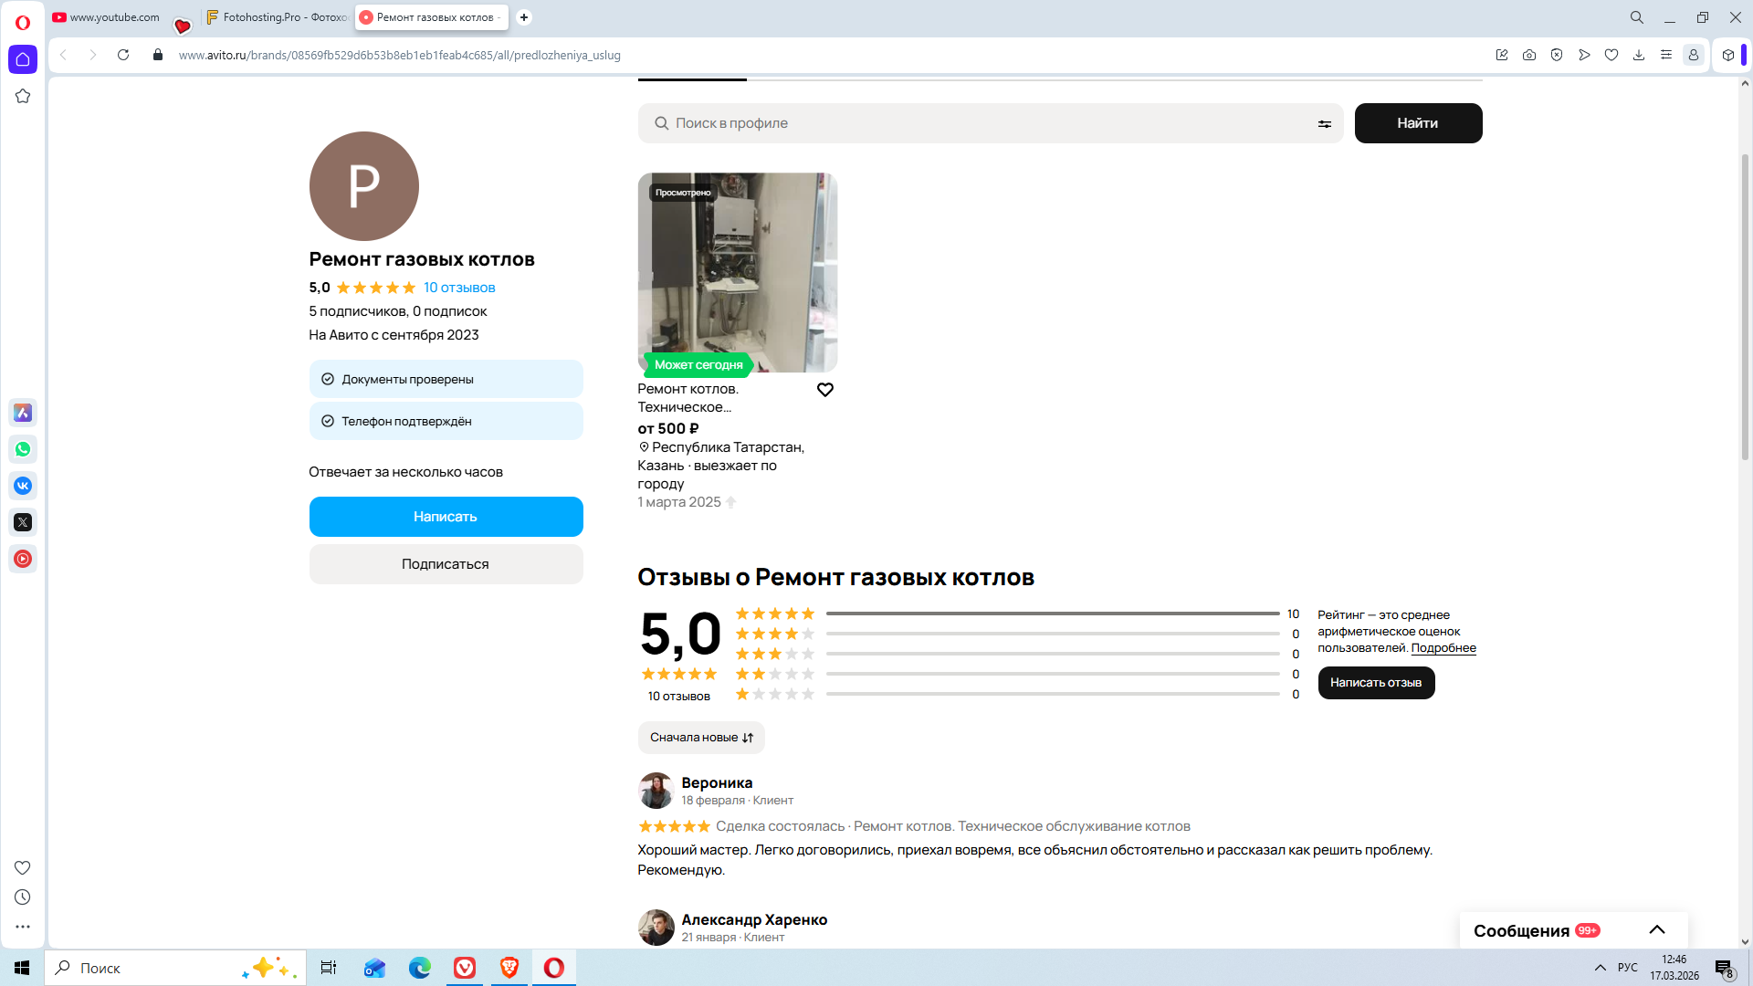1753x986 pixels.
Task: Open History clock icon in sidebar
Action: click(23, 897)
